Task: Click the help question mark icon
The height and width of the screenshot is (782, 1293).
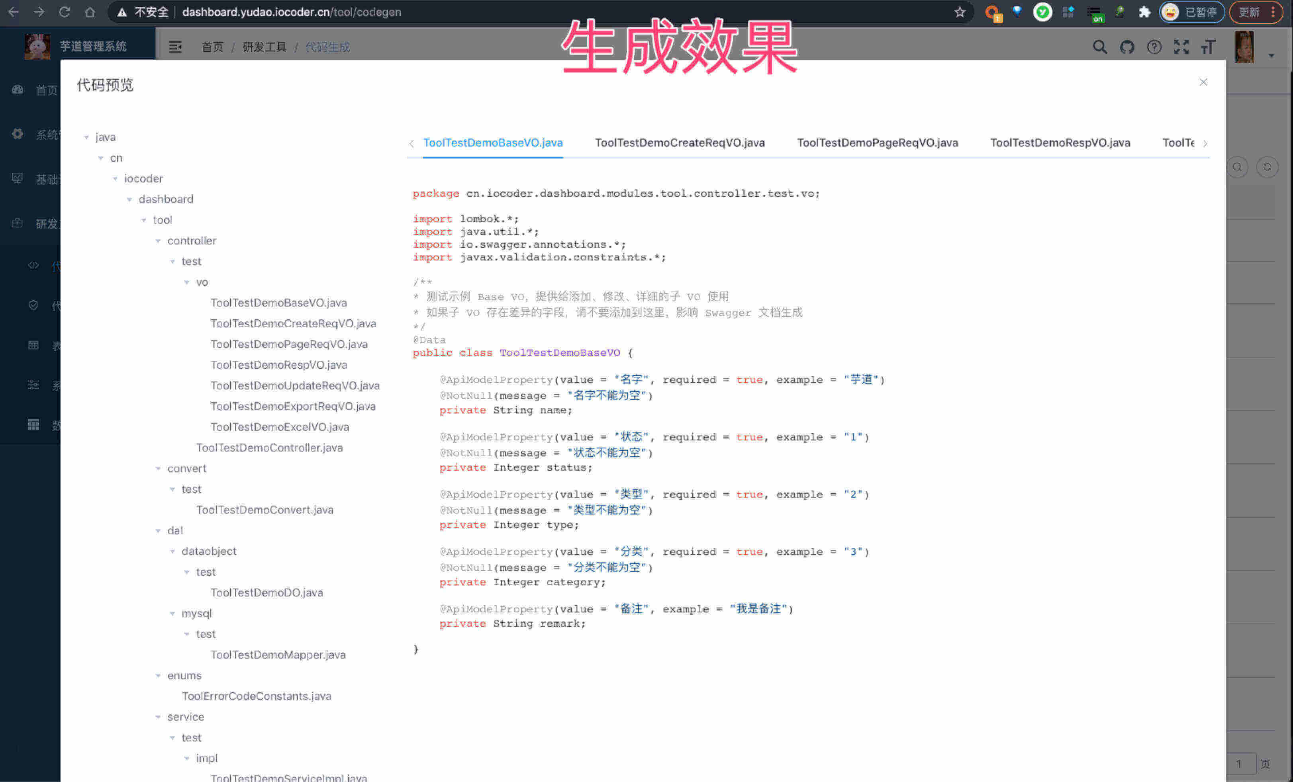Action: tap(1154, 47)
